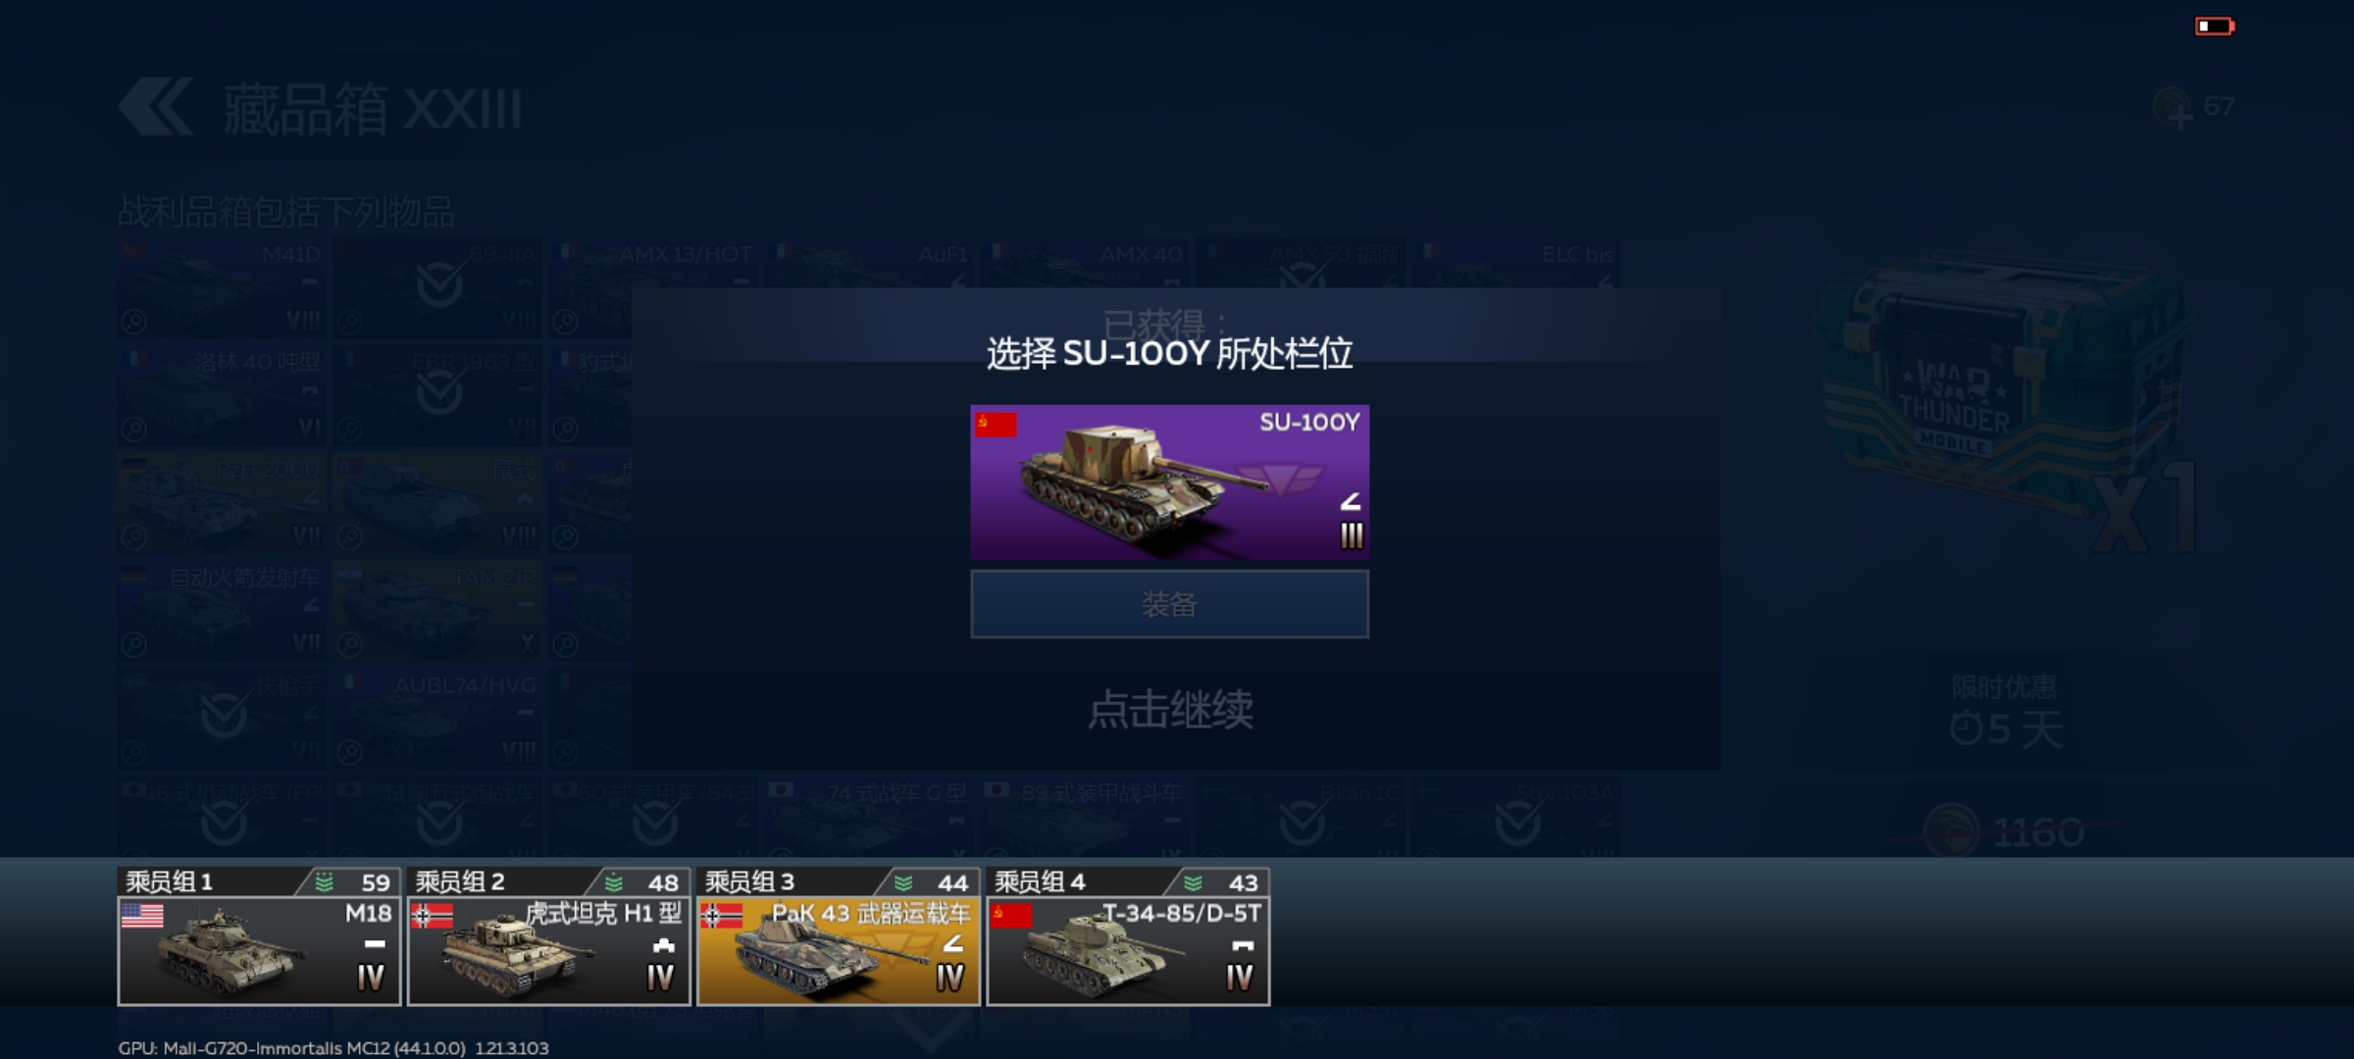Viewport: 2354px width, 1059px height.
Task: Choose crew slot 4 T-34-85/D-5T
Action: pos(1128,936)
